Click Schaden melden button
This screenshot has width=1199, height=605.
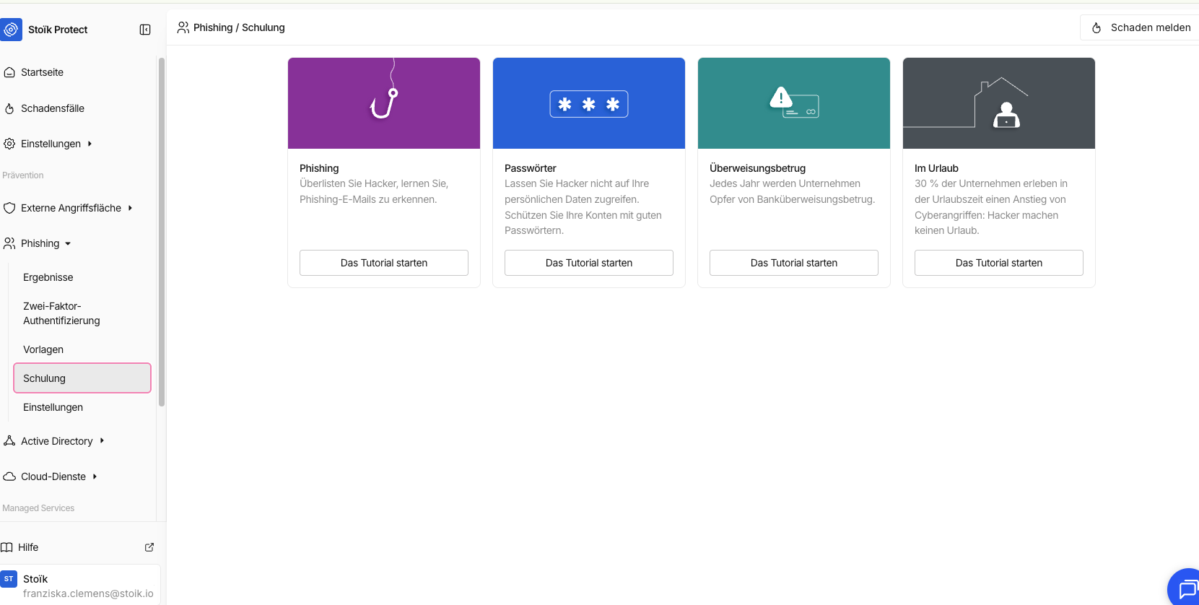coord(1141,27)
